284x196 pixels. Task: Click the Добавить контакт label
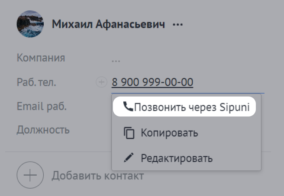98,176
